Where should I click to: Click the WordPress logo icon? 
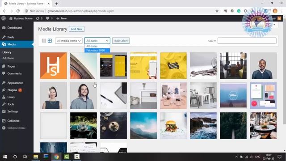tap(4, 18)
